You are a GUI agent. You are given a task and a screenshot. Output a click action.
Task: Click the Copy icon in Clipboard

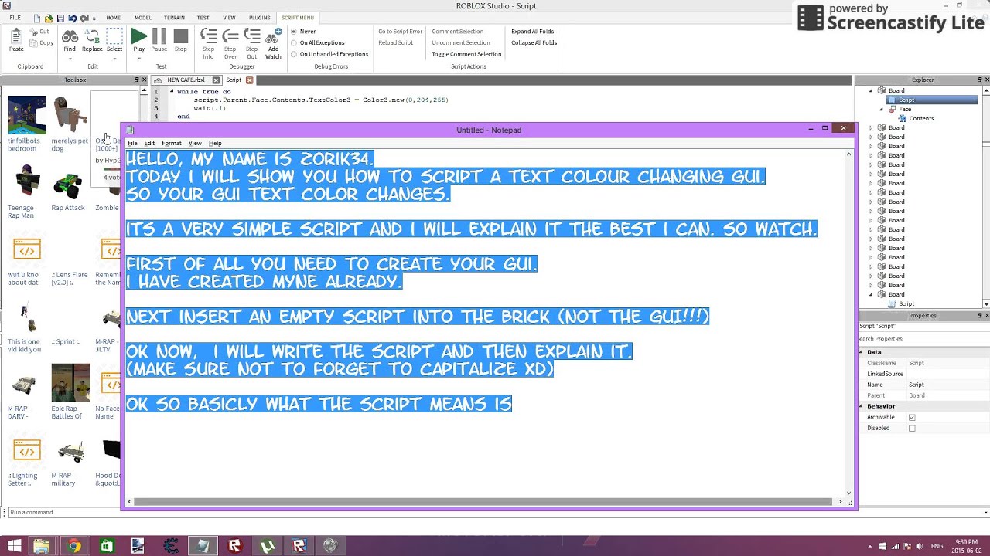coord(33,42)
